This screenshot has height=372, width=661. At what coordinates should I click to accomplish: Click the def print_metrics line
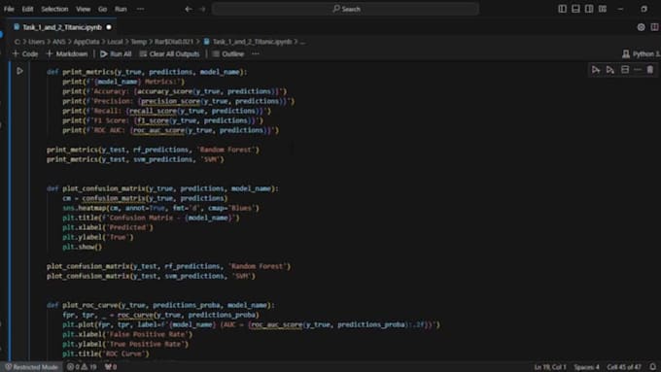point(147,72)
